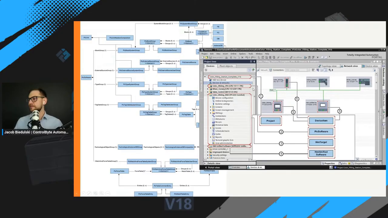Screen dimensions: 388x218
Task: Expand the Ungrouped devices node
Action: 208,152
